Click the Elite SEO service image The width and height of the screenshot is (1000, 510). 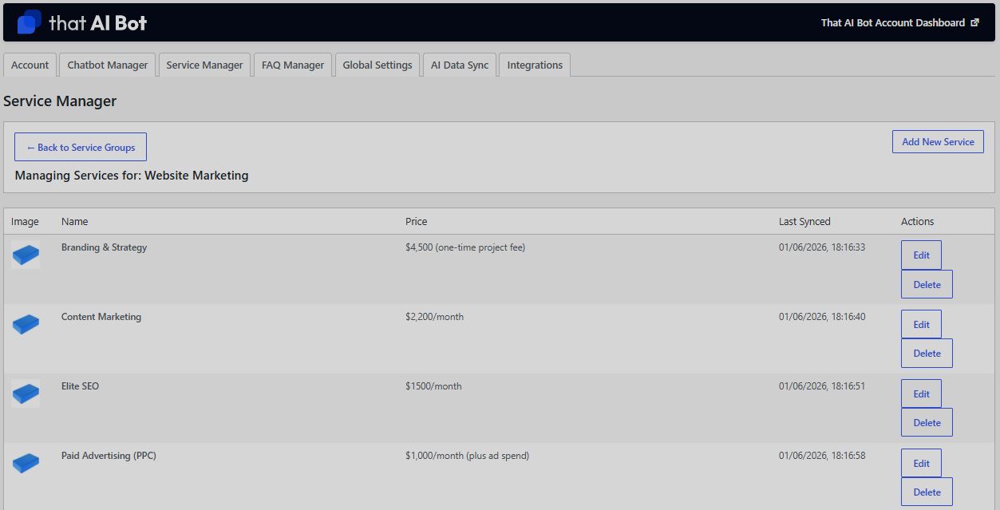[26, 393]
